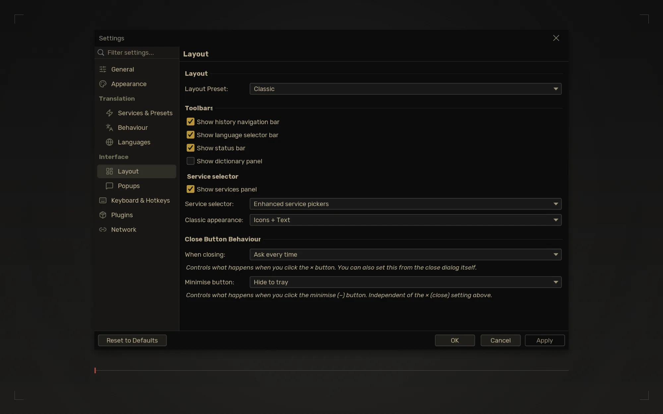The image size is (663, 414).
Task: Click the Plugins package icon
Action: click(x=103, y=215)
